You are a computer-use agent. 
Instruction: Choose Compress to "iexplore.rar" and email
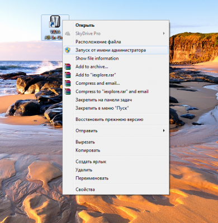[x=116, y=91]
